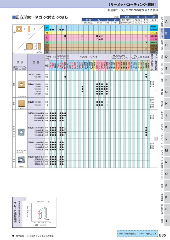Jump to section T index tab
This screenshot has height=240, width=170.
[x=166, y=221]
